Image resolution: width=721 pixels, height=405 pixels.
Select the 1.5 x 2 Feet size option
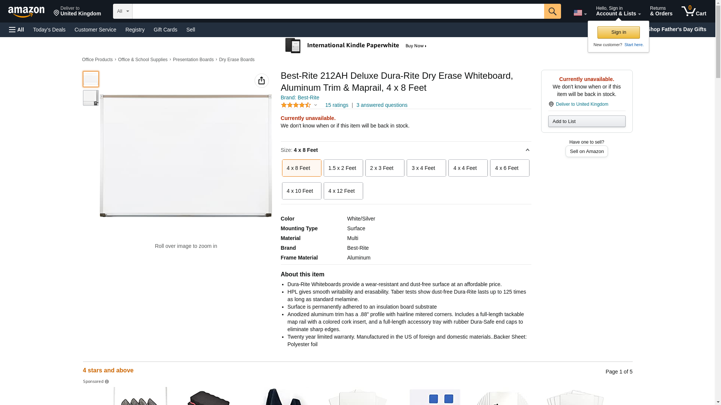pos(343,168)
